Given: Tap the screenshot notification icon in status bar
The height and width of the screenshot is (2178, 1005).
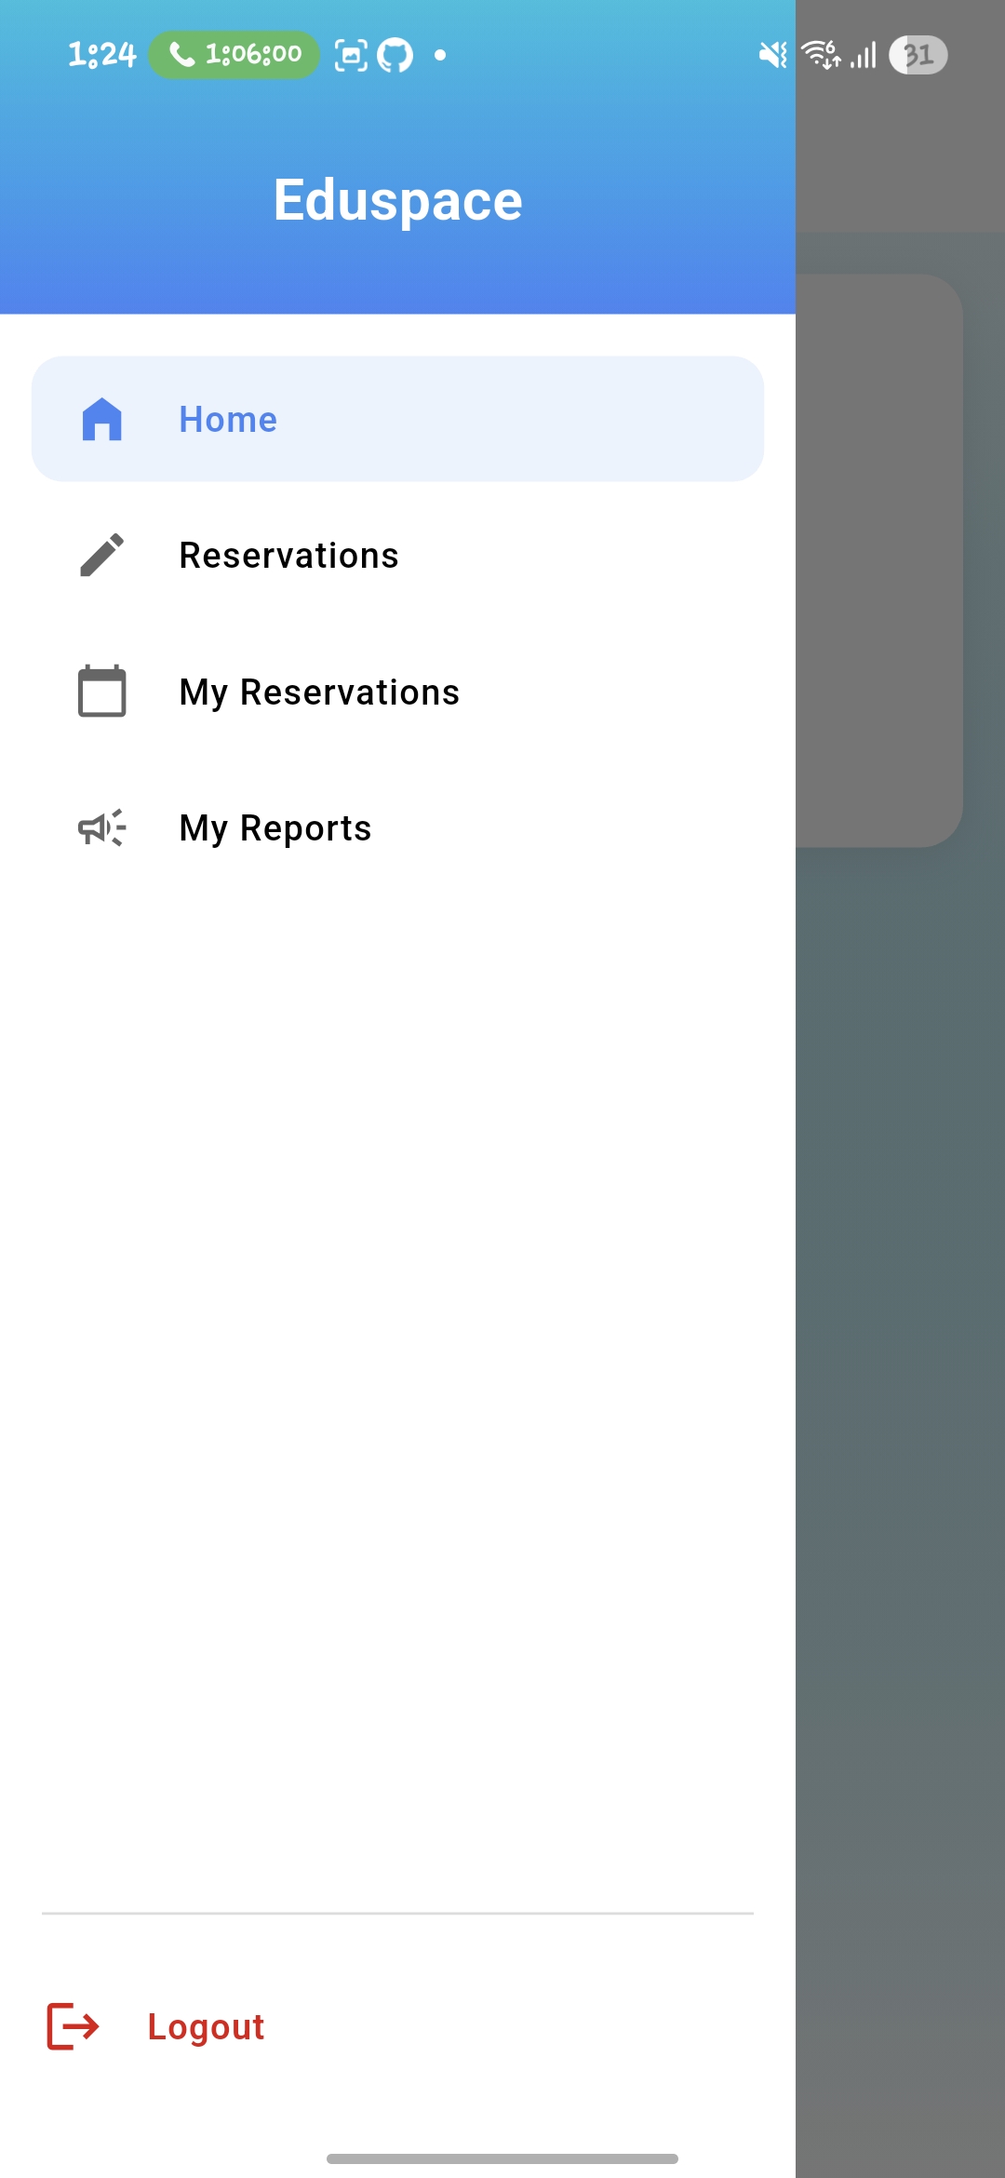Looking at the screenshot, I should 351,56.
